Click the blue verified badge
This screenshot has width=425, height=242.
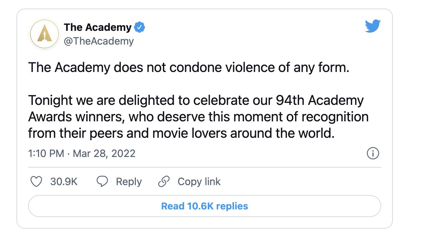coord(140,27)
